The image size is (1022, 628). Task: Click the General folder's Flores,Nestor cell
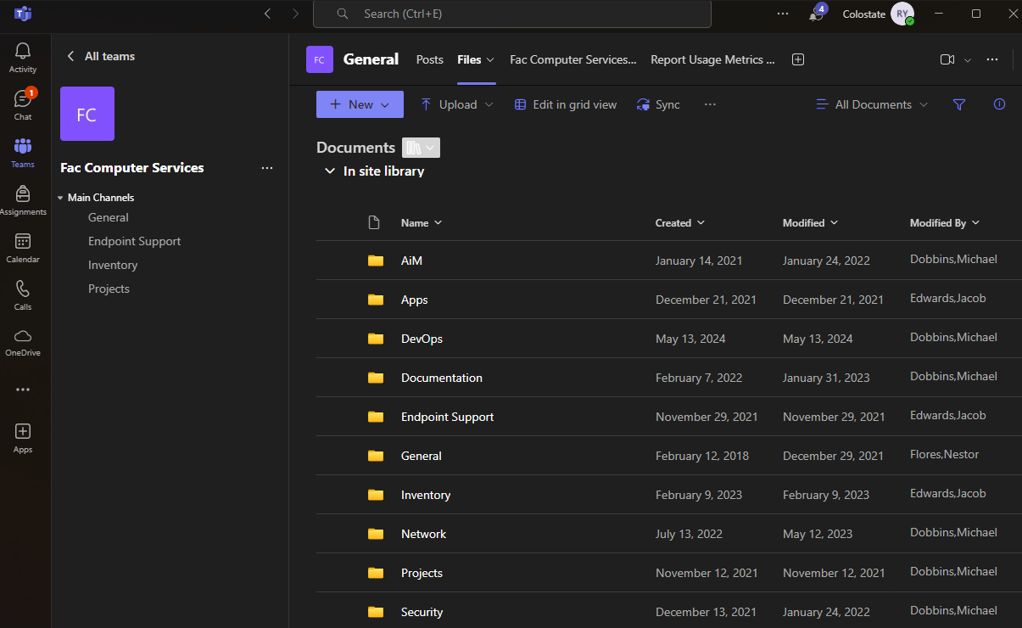pyautogui.click(x=945, y=454)
